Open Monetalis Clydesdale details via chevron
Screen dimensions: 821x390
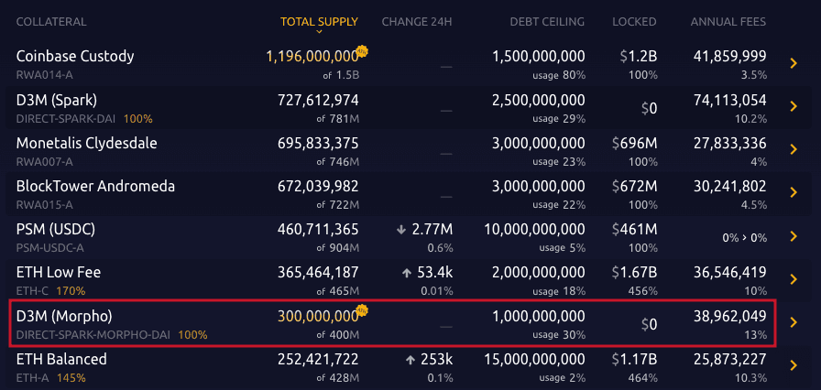click(794, 149)
